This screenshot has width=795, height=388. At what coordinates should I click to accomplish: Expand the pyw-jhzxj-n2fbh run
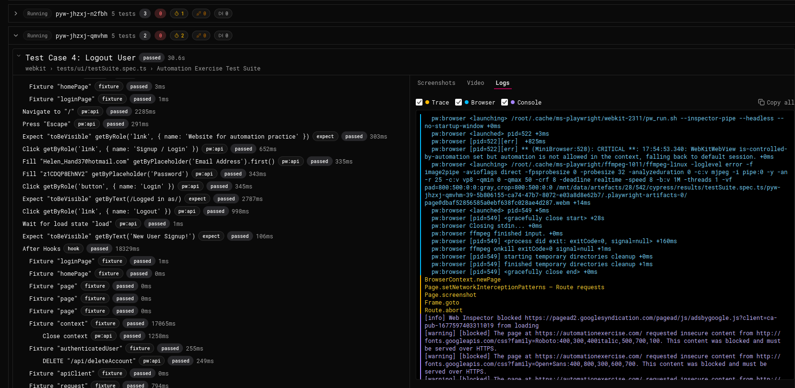pyautogui.click(x=16, y=13)
